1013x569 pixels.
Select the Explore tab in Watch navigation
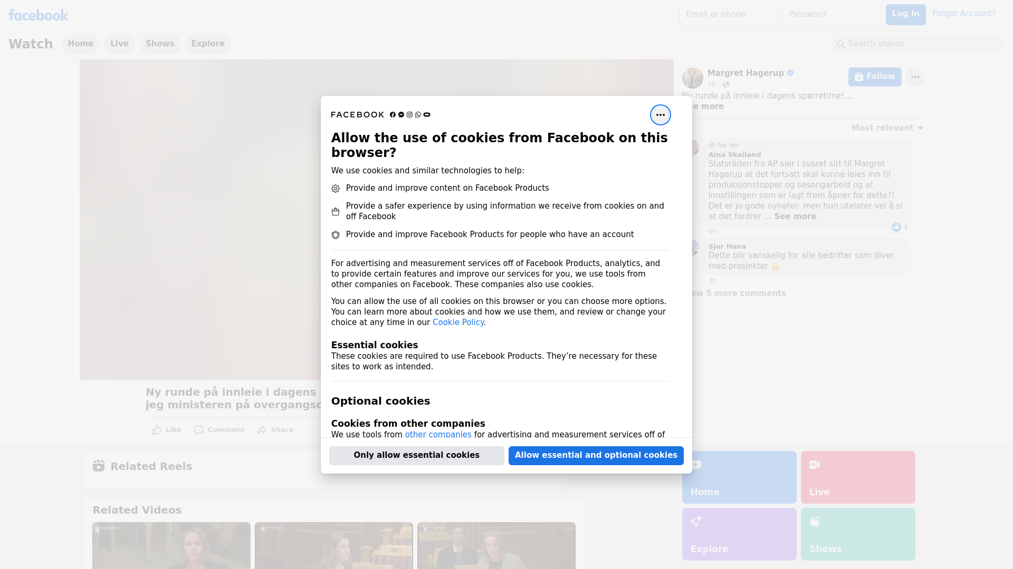click(208, 44)
